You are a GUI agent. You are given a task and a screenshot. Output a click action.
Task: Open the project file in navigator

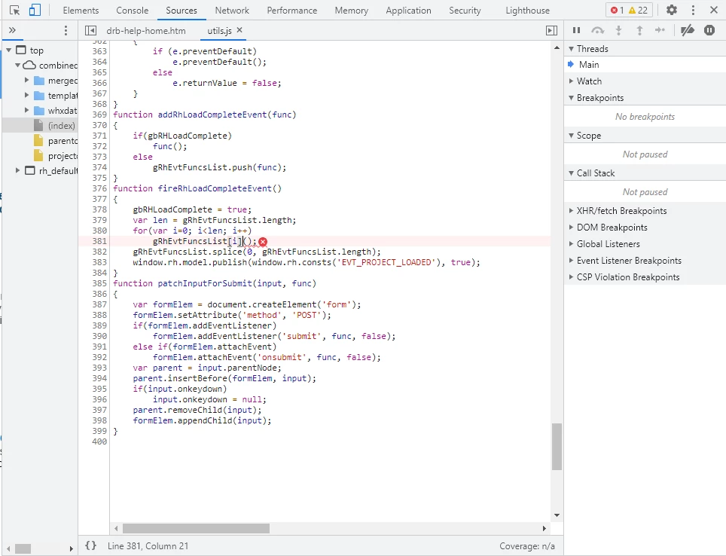[x=56, y=156]
